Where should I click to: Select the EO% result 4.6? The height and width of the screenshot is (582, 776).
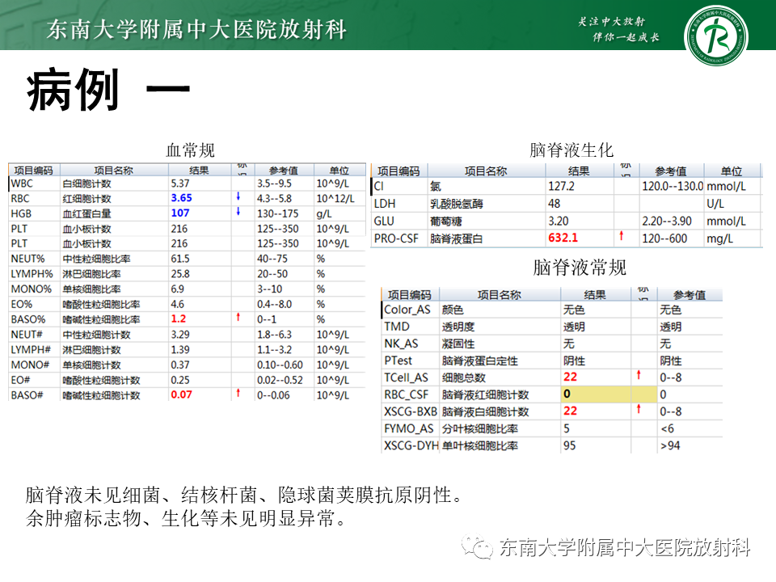[177, 305]
